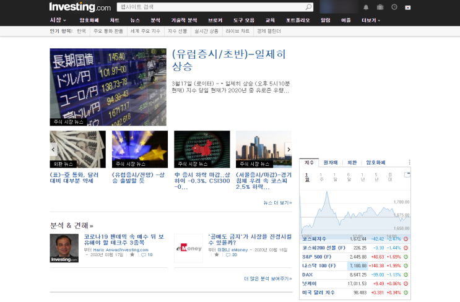Open the 기술적 분석 nav menu
Screen dimensions: 460x302
click(184, 20)
